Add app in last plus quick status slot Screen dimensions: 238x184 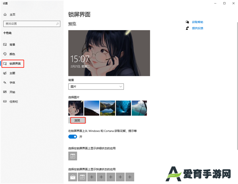point(130,177)
